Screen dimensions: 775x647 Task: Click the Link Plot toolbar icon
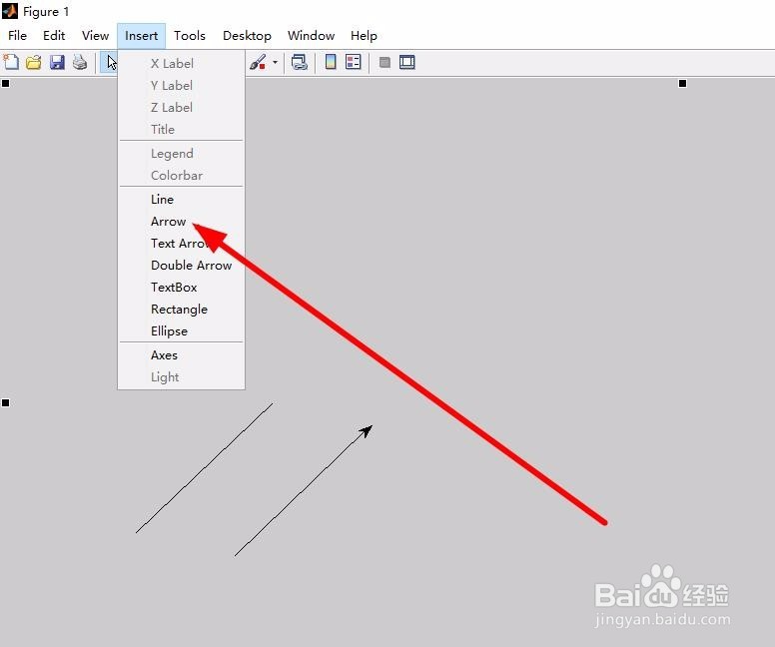click(300, 62)
